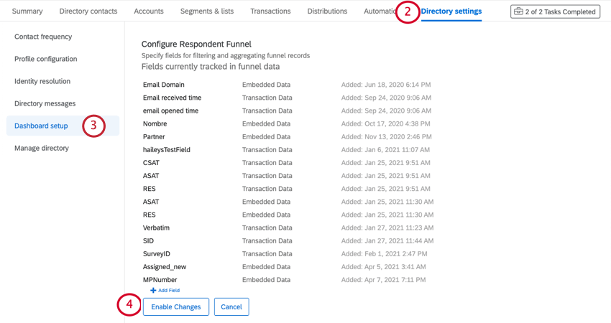Switch to the Distributions tab
Viewport: 611px width, 323px height.
click(x=327, y=11)
